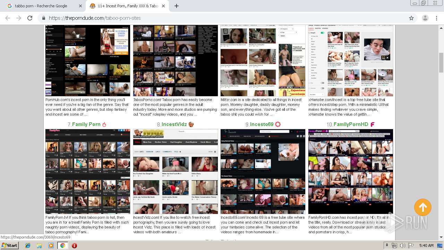
Task: Open the Chrome three-dot menu
Action: 436,18
